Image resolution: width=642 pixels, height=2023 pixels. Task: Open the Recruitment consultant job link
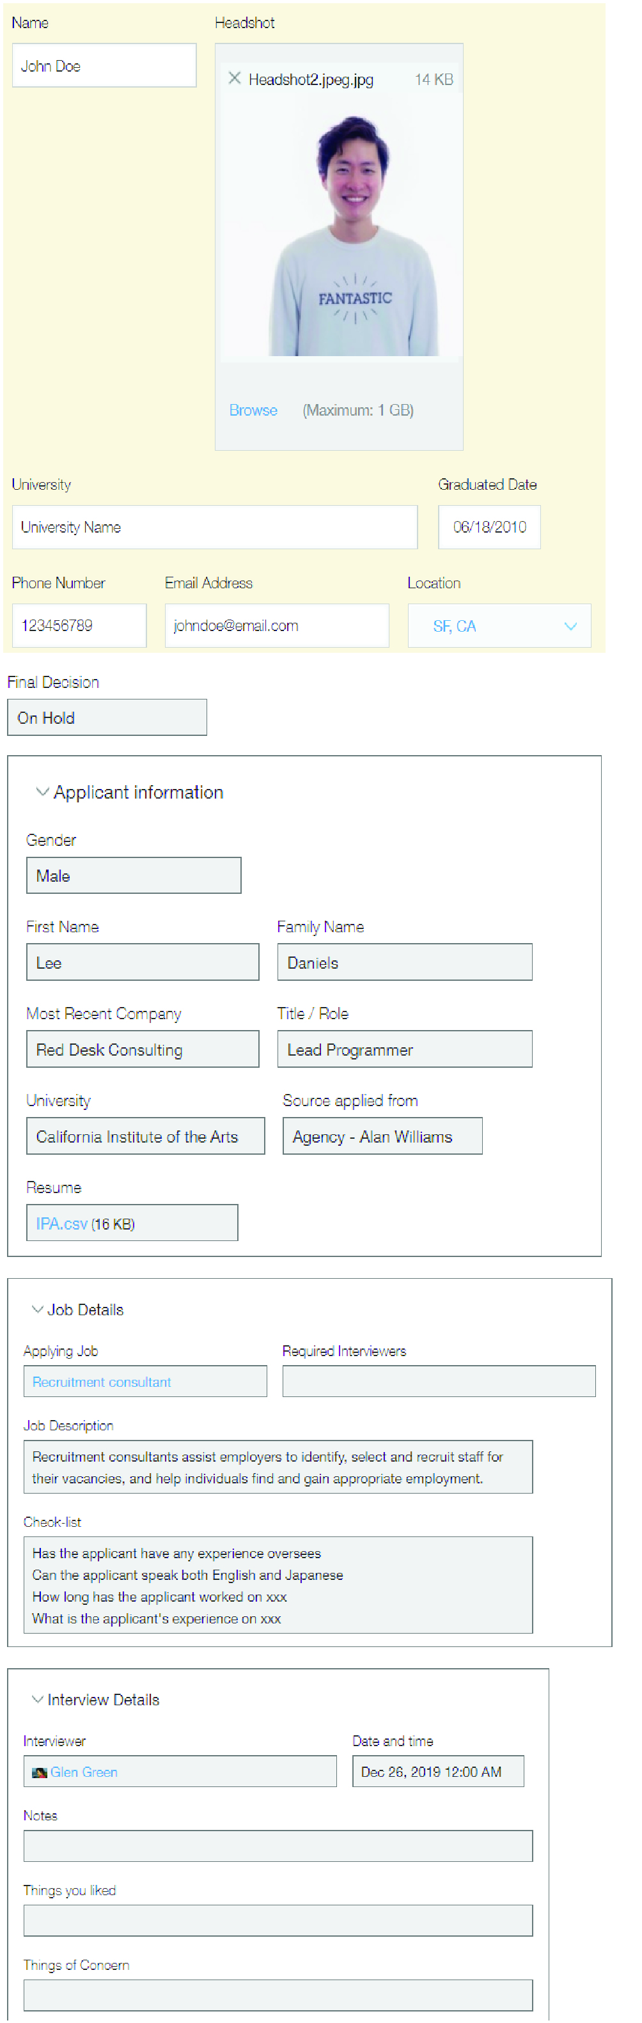(x=102, y=1382)
